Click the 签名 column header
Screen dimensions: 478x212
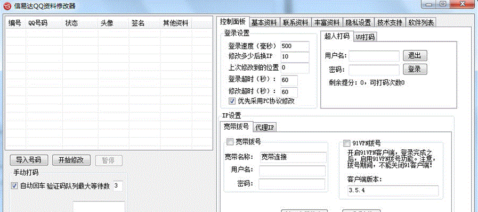coord(144,23)
